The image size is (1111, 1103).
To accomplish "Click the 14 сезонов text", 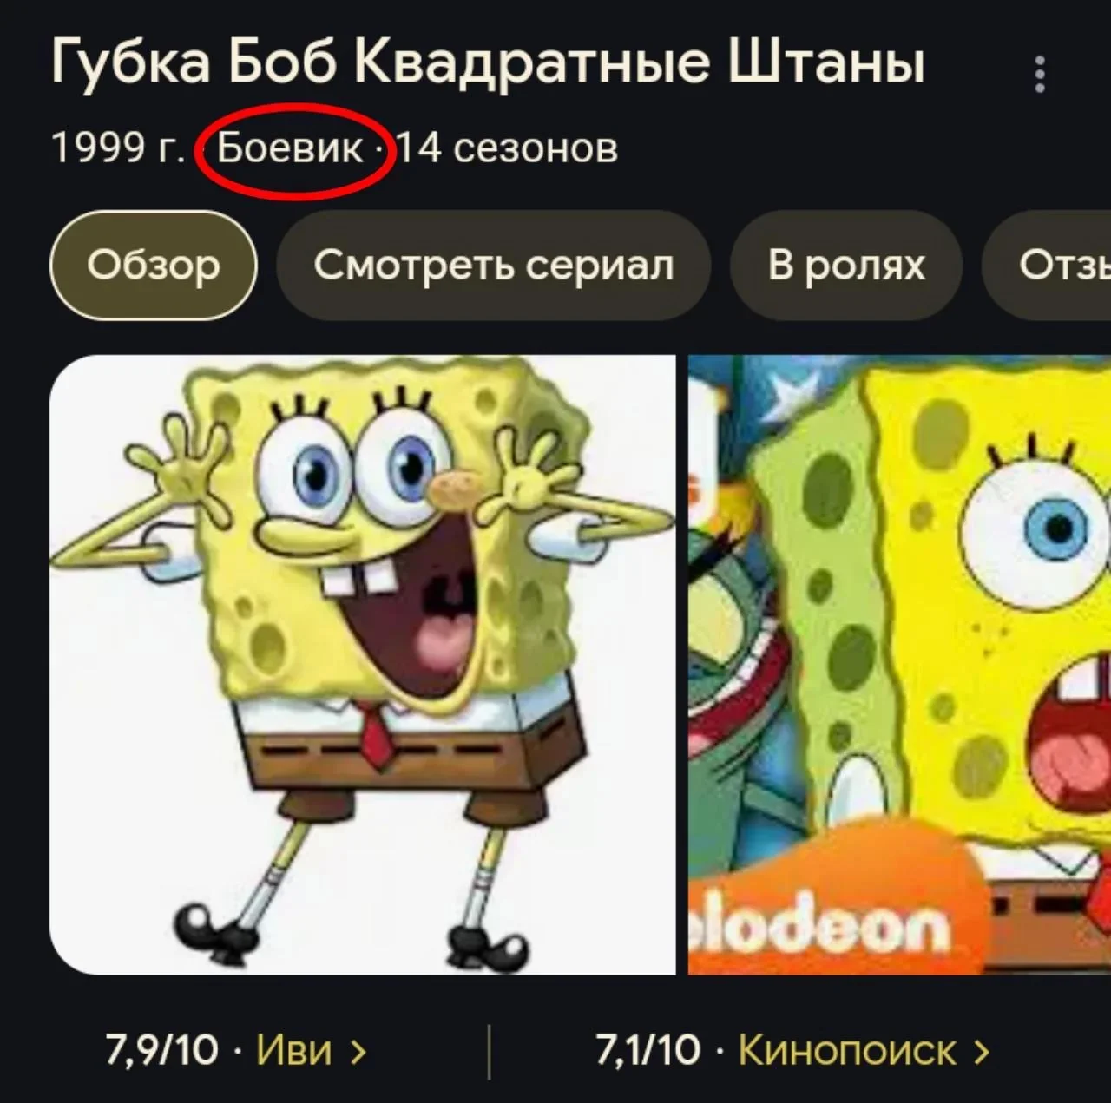I will point(508,148).
